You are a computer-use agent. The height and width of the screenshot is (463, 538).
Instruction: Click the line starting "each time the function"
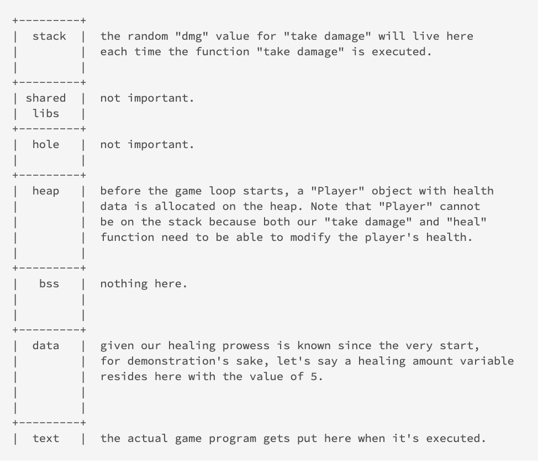click(x=266, y=52)
